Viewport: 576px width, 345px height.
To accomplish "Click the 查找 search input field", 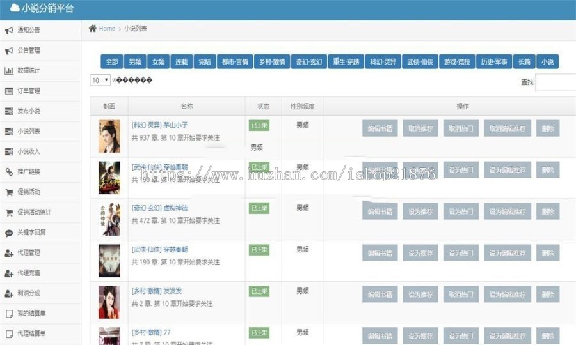I will coord(556,82).
